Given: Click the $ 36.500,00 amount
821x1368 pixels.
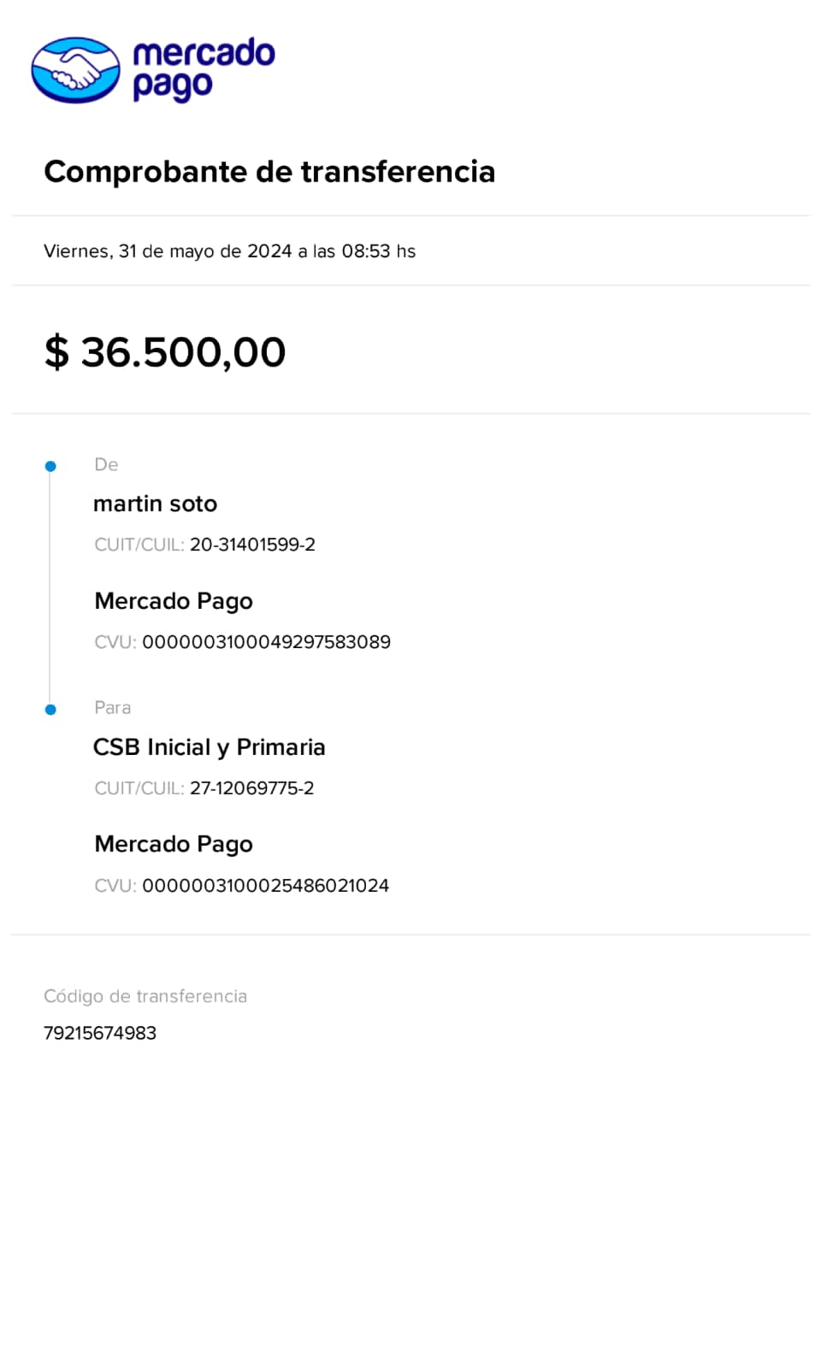Looking at the screenshot, I should (x=165, y=352).
